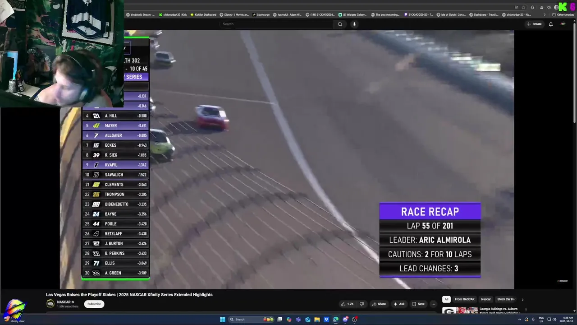Select the Nascar filter chip
This screenshot has width=577, height=325.
point(486,299)
